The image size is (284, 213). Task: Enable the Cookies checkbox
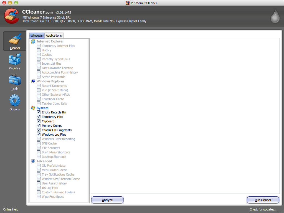(x=39, y=55)
